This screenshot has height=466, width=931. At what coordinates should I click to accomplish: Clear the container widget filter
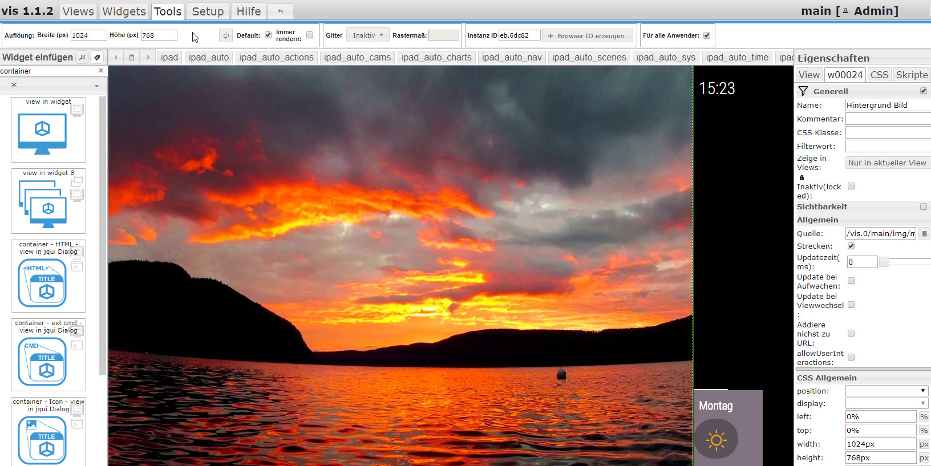(x=101, y=71)
